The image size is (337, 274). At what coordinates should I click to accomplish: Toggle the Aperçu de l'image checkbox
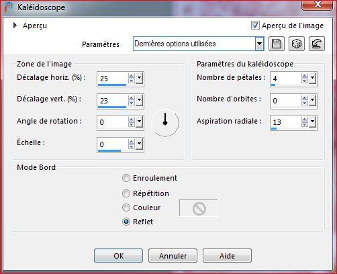[x=255, y=26]
